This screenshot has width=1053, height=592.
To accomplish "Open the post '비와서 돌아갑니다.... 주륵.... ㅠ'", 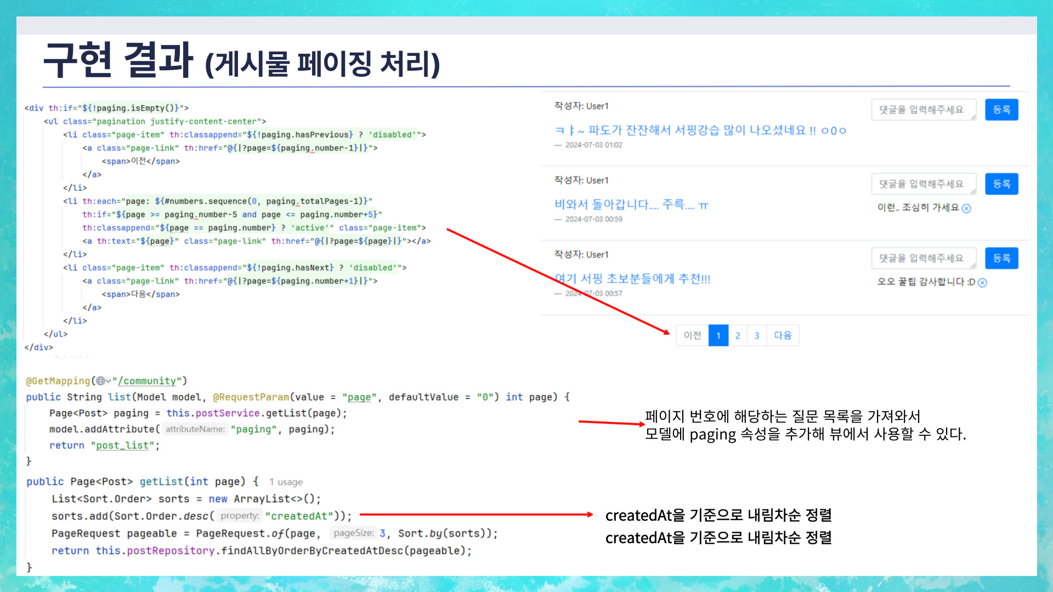I will [631, 205].
